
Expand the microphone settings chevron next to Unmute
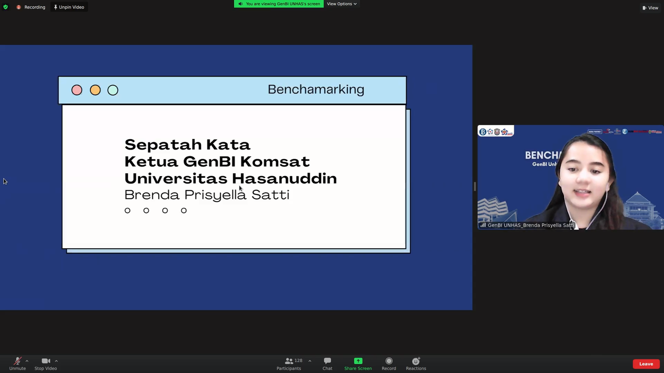point(27,361)
